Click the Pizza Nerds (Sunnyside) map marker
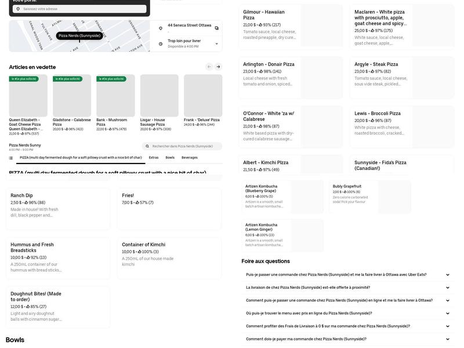 tap(79, 36)
